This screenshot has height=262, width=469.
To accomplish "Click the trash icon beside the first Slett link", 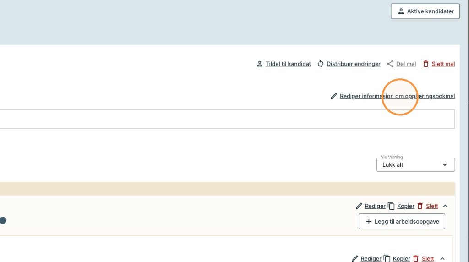I will pos(420,206).
